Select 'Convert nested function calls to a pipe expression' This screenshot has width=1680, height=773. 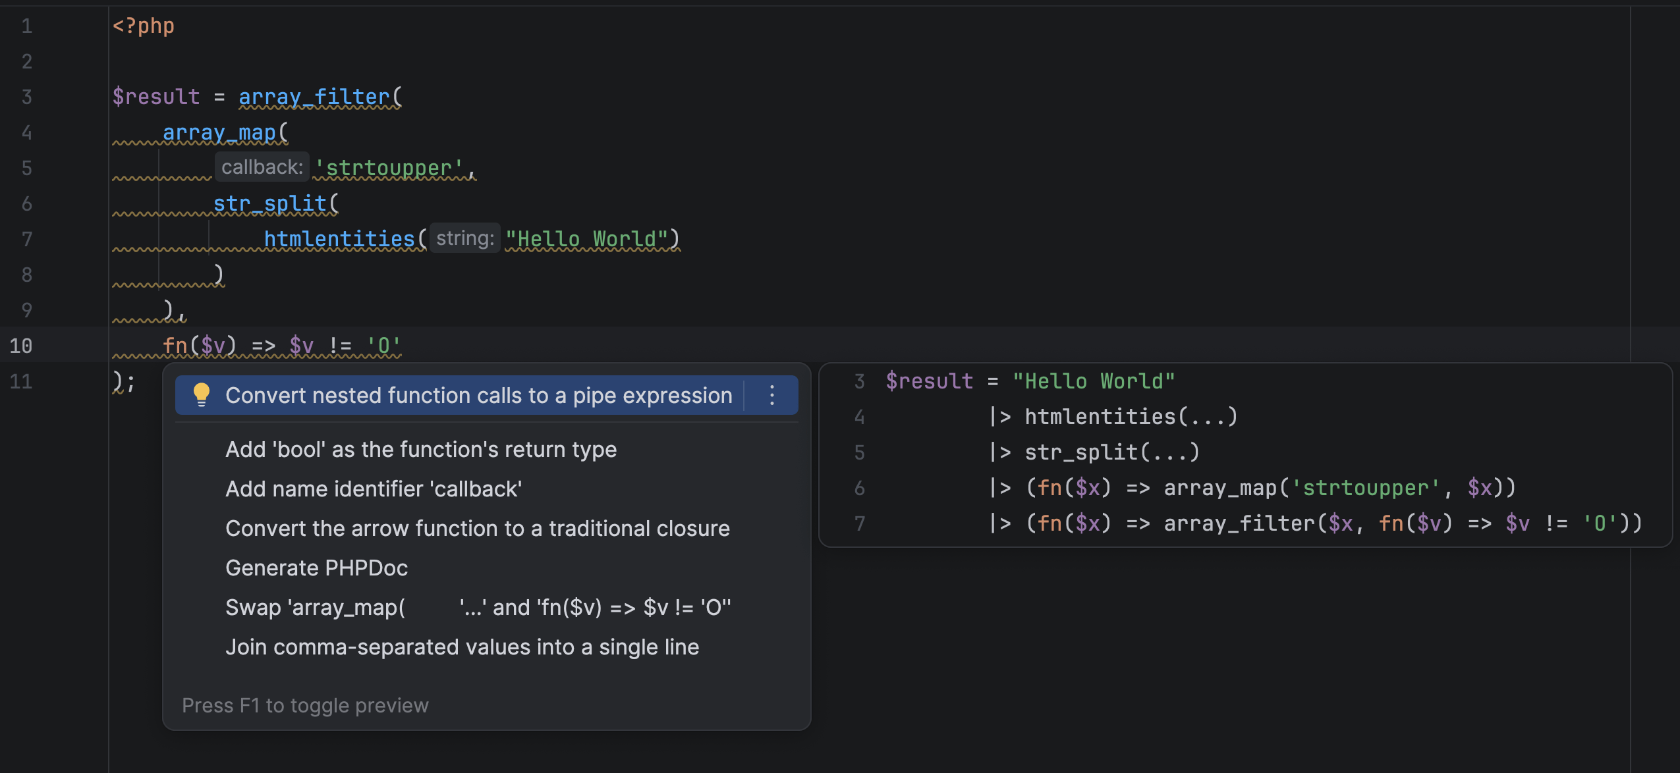coord(478,394)
